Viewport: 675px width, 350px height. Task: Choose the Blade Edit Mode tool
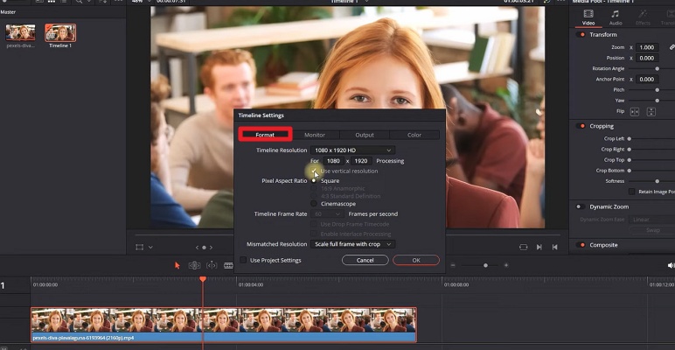[228, 265]
